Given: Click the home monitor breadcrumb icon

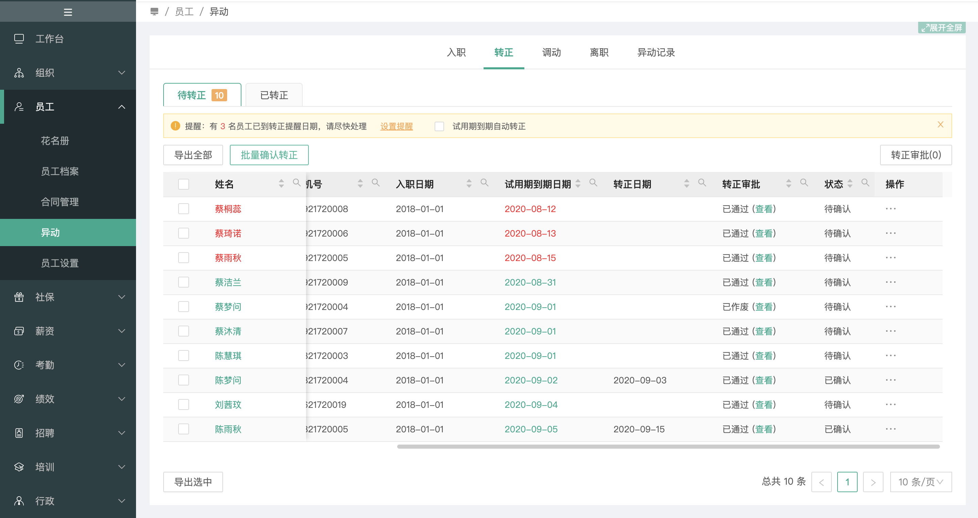Looking at the screenshot, I should pos(154,11).
